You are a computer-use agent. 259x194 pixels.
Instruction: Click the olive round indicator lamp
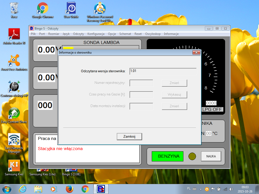[192, 156]
